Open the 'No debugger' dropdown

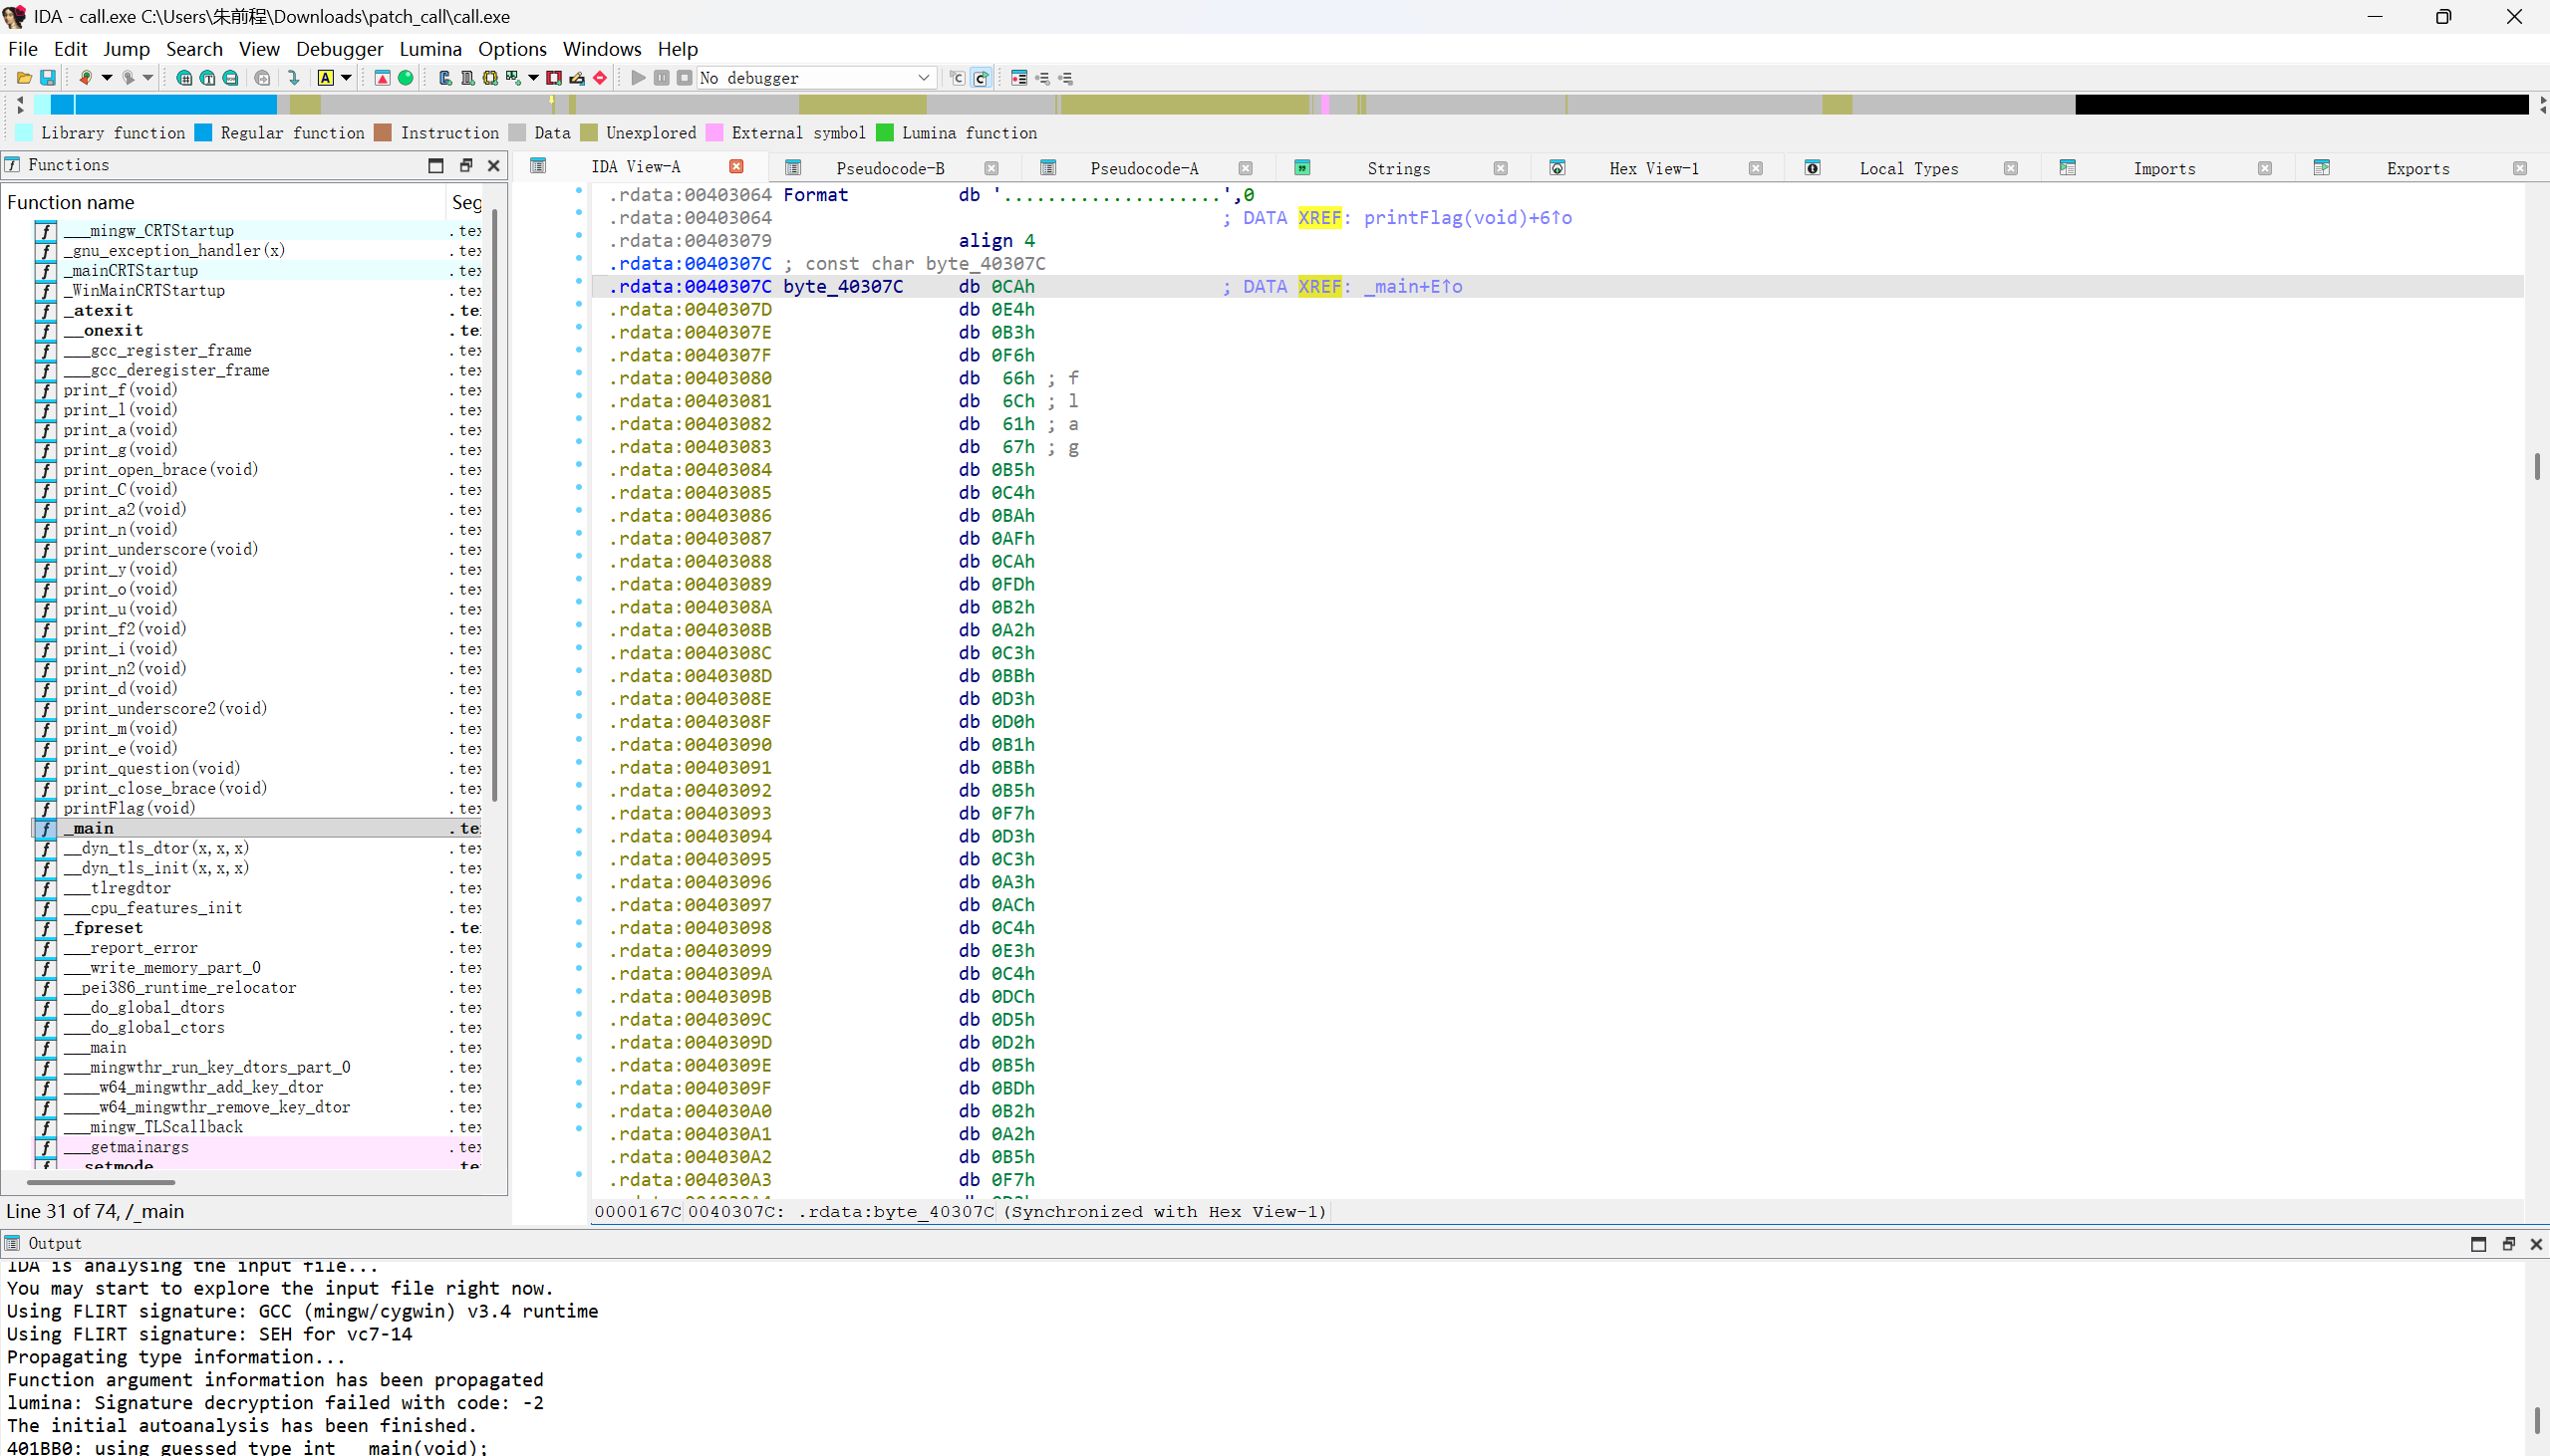(x=924, y=78)
